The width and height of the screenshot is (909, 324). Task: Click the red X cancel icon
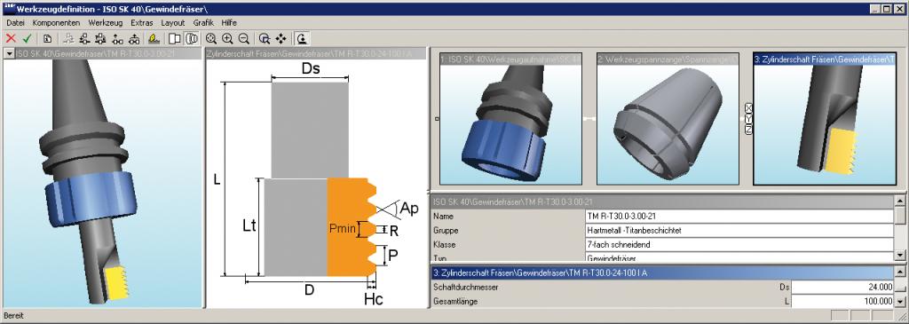(11, 38)
